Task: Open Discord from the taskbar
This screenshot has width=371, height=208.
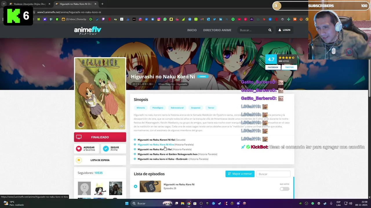Action: click(x=238, y=203)
